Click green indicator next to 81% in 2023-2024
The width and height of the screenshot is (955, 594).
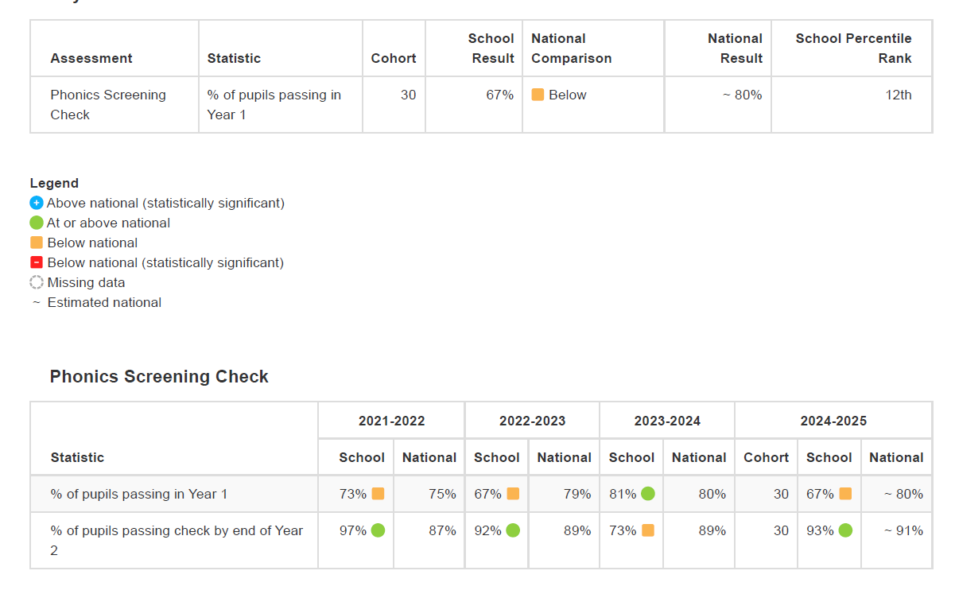[648, 494]
